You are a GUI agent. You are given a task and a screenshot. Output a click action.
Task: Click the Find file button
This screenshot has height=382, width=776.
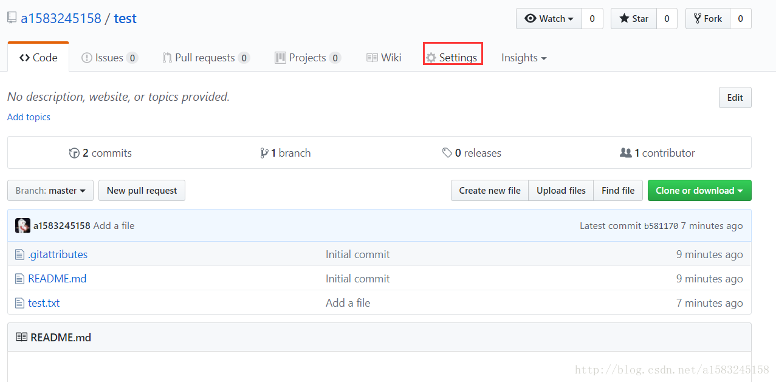pos(618,191)
